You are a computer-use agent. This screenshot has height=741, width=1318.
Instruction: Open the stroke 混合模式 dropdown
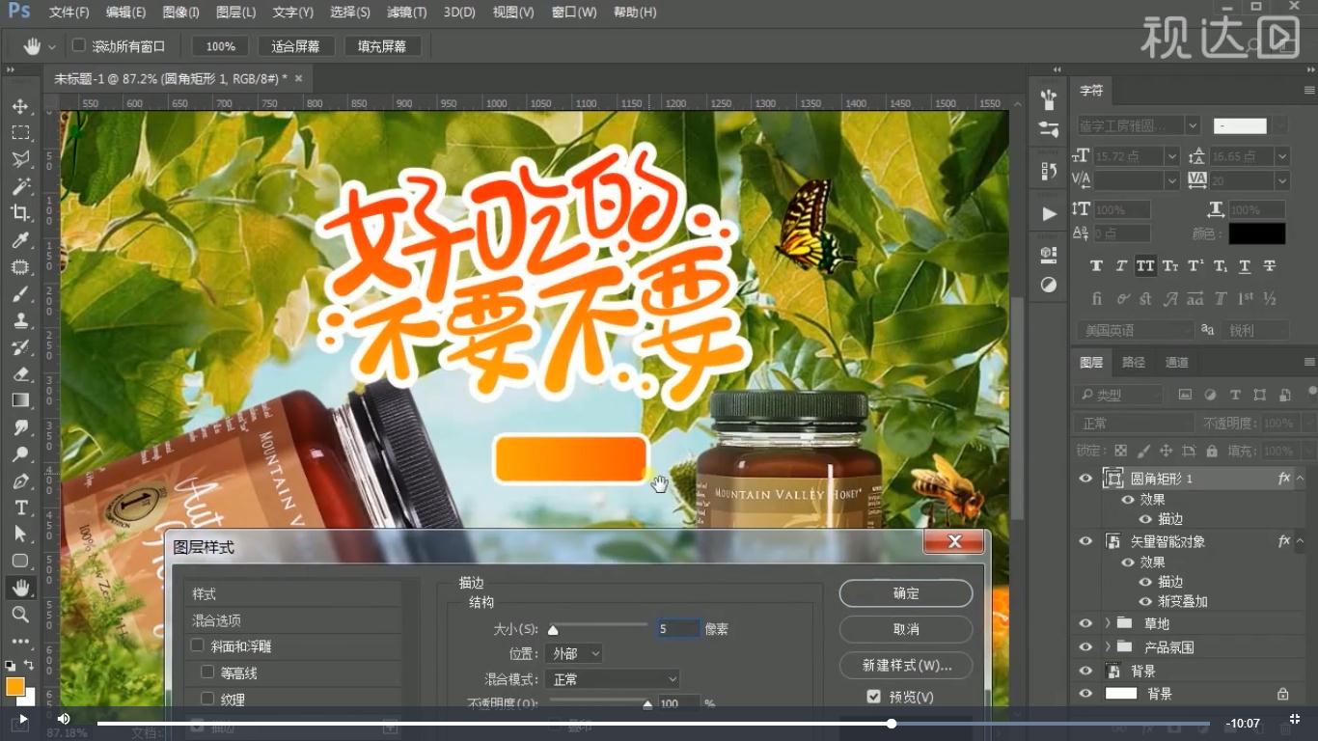(x=613, y=678)
